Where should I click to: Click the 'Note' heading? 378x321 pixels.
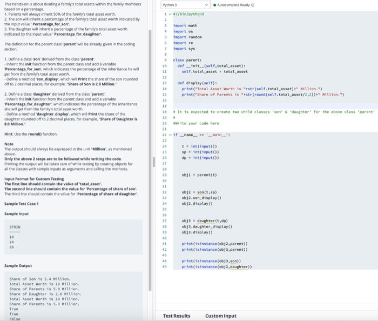[x=9, y=144]
